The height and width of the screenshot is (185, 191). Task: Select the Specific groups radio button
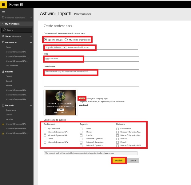click(46, 40)
